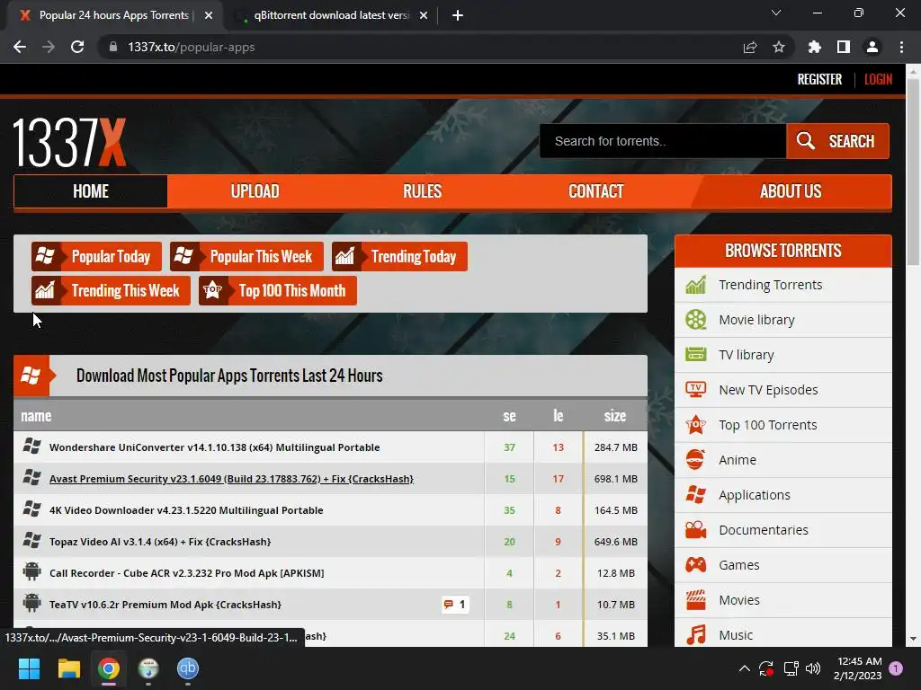Open the RULES nav item
921x690 pixels.
[x=423, y=191]
